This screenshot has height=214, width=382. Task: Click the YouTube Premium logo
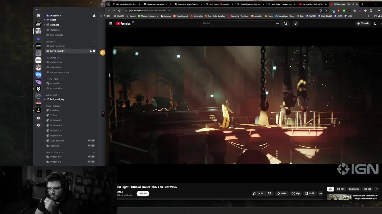point(124,23)
